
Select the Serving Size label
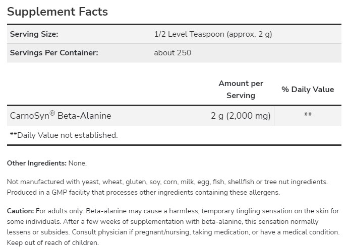point(34,34)
